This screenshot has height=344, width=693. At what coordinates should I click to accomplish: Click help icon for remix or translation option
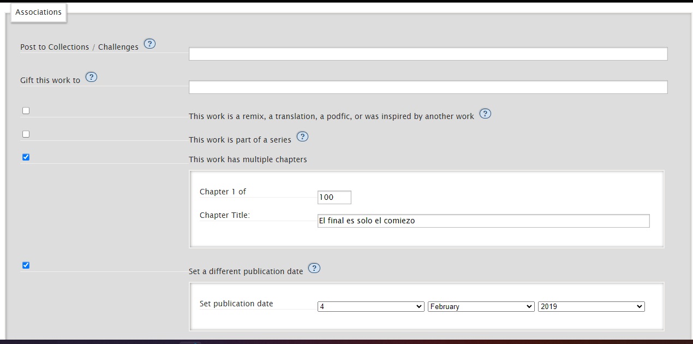[485, 114]
